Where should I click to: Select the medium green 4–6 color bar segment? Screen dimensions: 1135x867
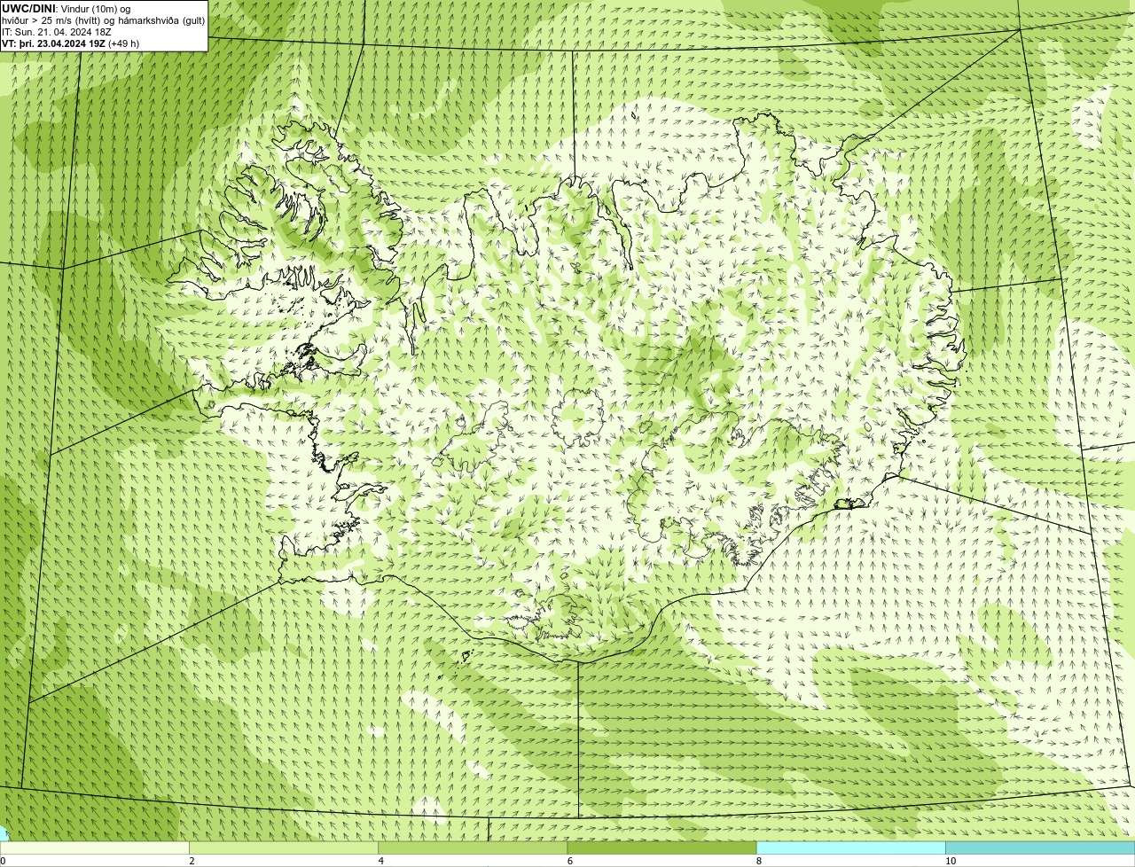pos(473,848)
